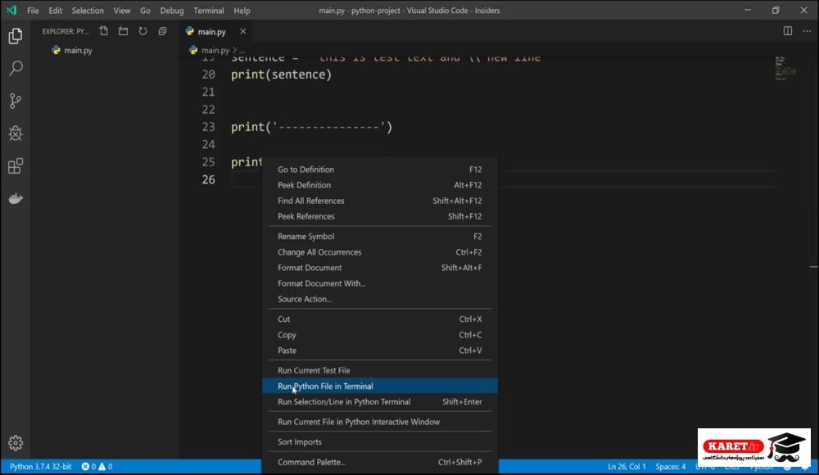
Task: Choose Run Current Test File
Action: pos(380,370)
